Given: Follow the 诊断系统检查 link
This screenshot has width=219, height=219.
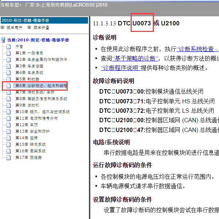Looking at the screenshot, I should [x=198, y=49].
